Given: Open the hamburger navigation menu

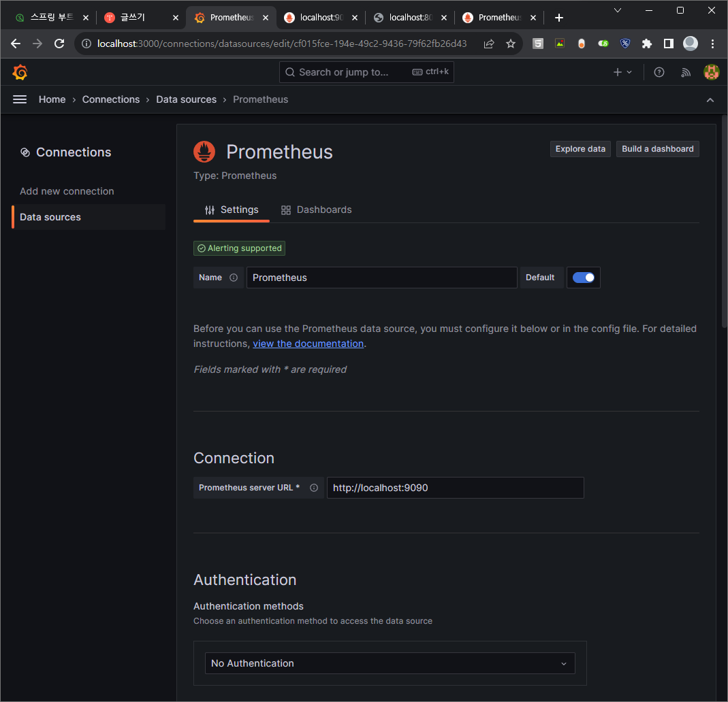Looking at the screenshot, I should pyautogui.click(x=20, y=99).
